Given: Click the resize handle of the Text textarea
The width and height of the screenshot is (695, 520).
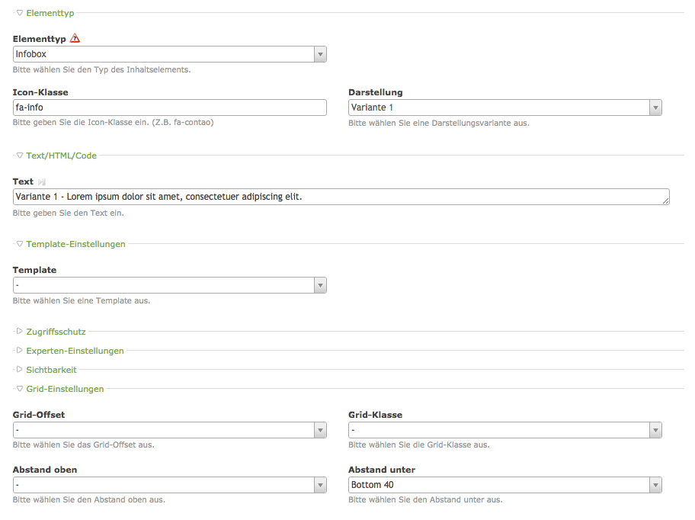Looking at the screenshot, I should (666, 201).
